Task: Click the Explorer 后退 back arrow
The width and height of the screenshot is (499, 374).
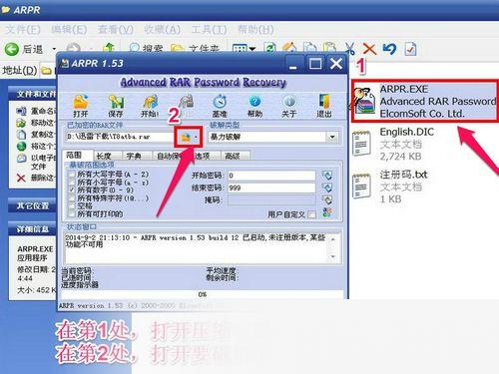Action: pyautogui.click(x=12, y=50)
